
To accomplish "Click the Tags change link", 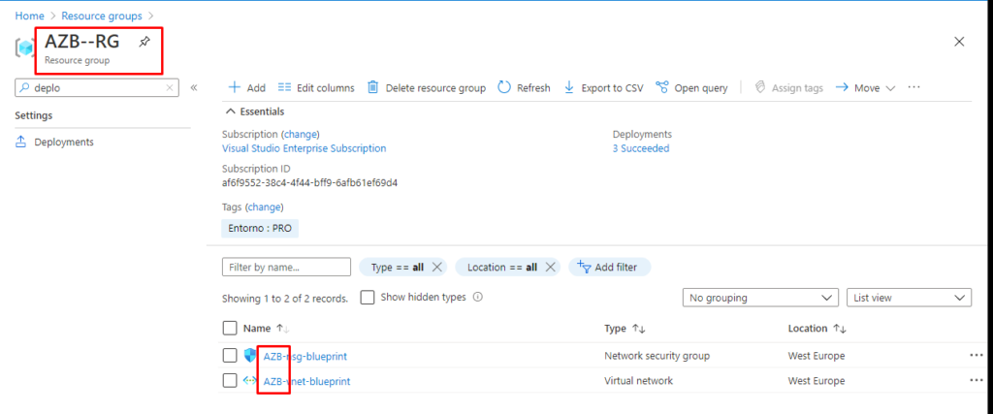I will pos(264,207).
